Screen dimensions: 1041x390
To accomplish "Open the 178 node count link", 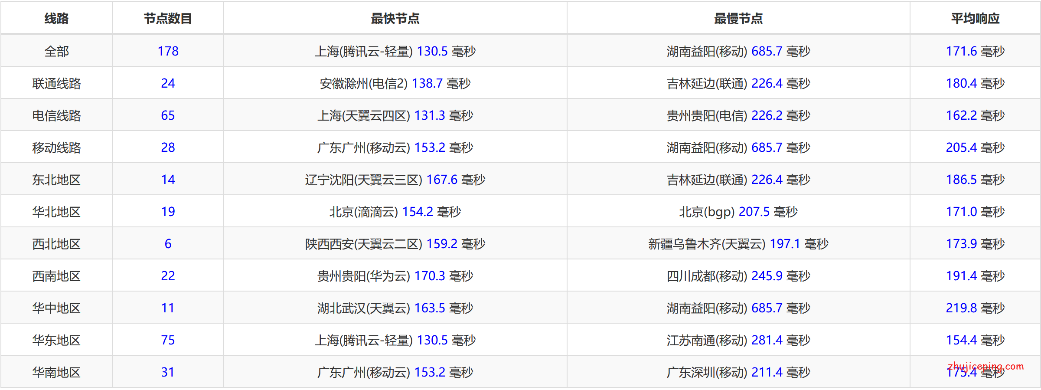I will 168,51.
